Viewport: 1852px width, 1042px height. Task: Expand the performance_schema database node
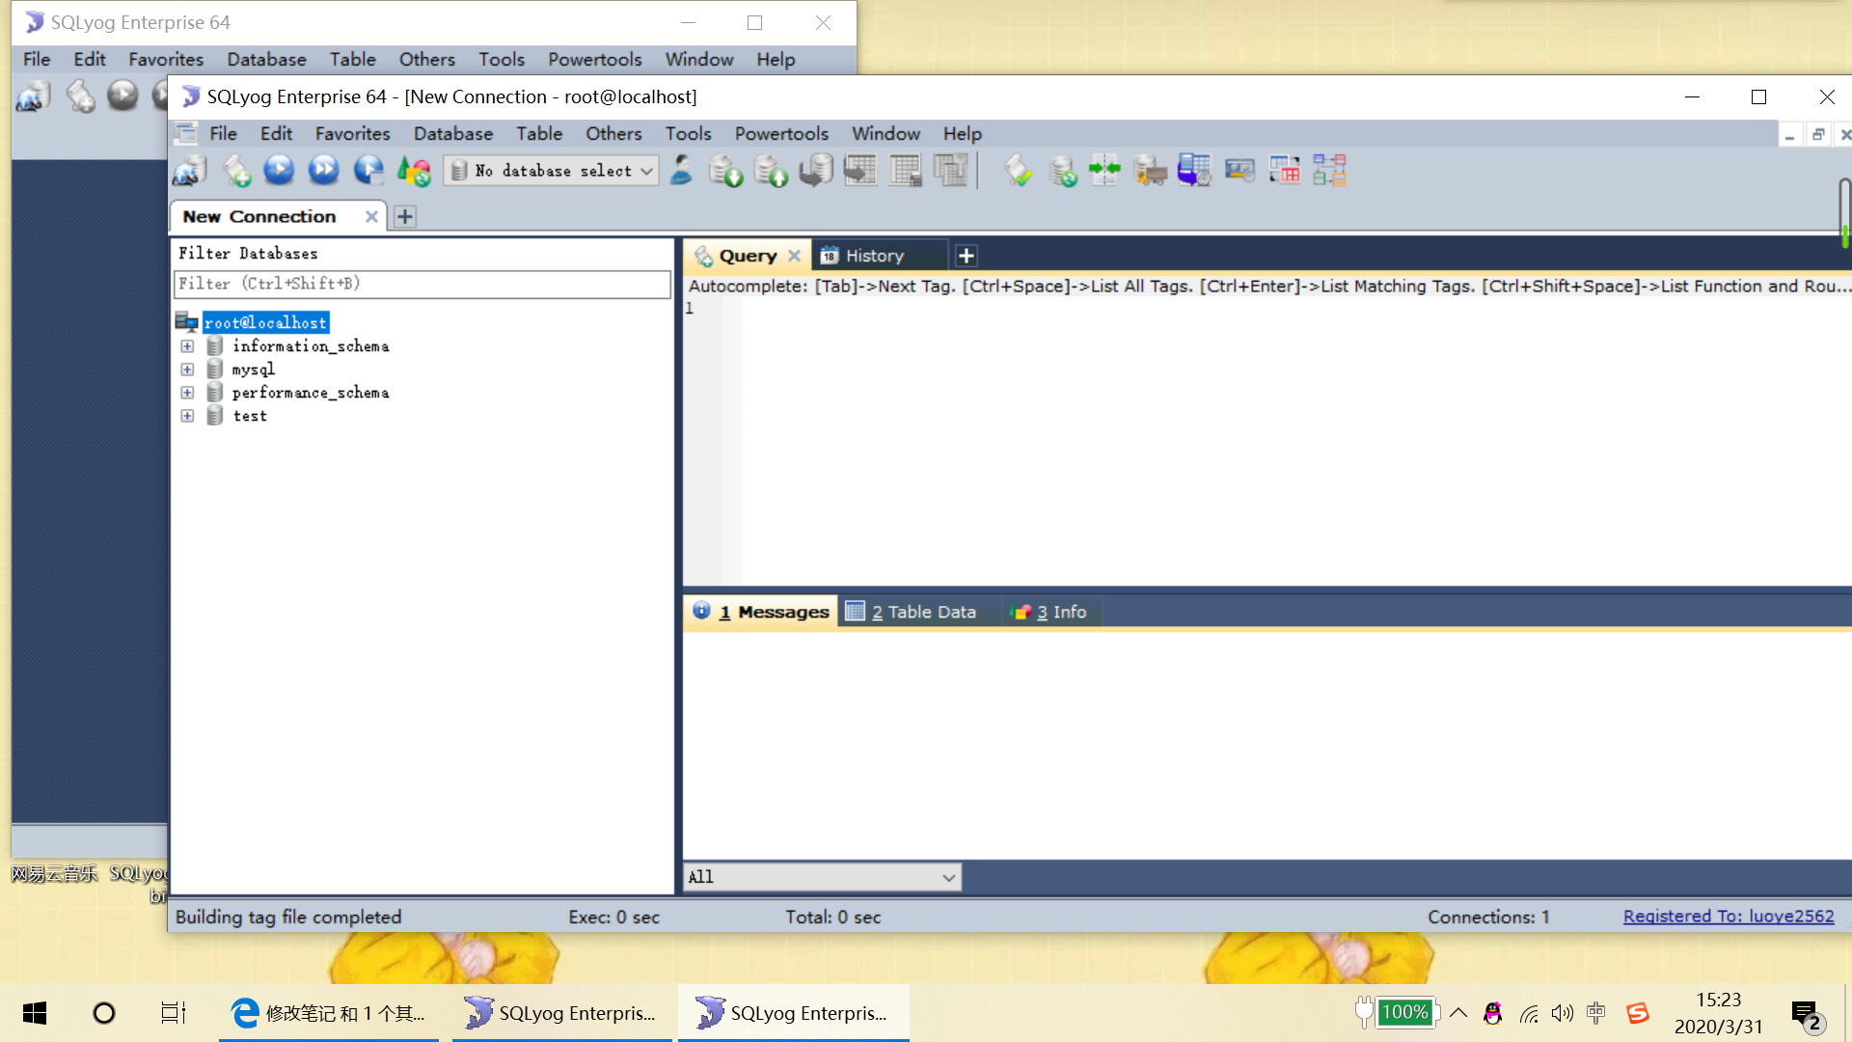pyautogui.click(x=187, y=393)
